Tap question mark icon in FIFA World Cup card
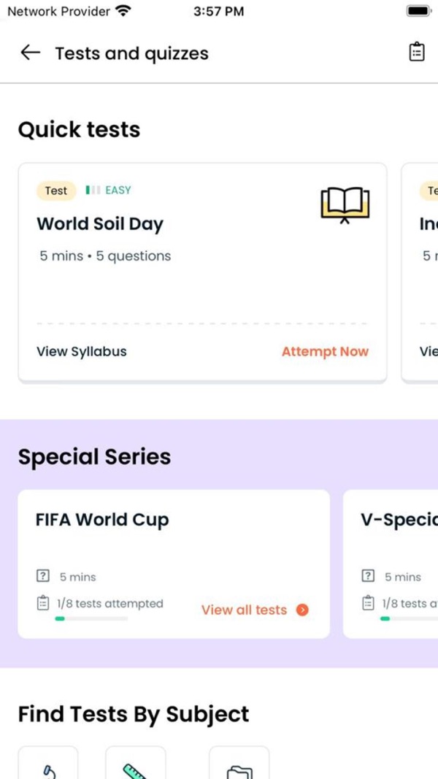The width and height of the screenshot is (438, 779). tap(43, 576)
